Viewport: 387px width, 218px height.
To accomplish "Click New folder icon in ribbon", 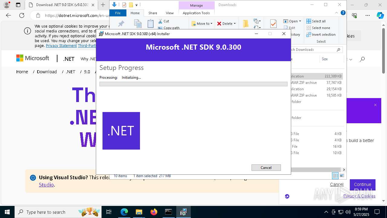I will [246, 24].
